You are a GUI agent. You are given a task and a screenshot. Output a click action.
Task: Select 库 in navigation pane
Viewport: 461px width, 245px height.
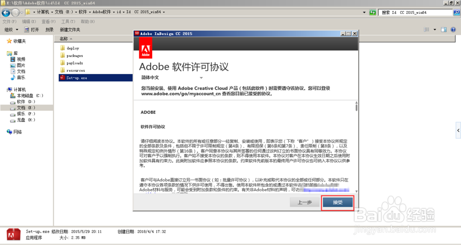click(x=12, y=53)
